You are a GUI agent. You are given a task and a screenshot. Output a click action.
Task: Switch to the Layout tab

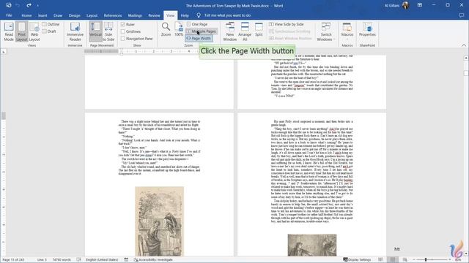coord(92,15)
